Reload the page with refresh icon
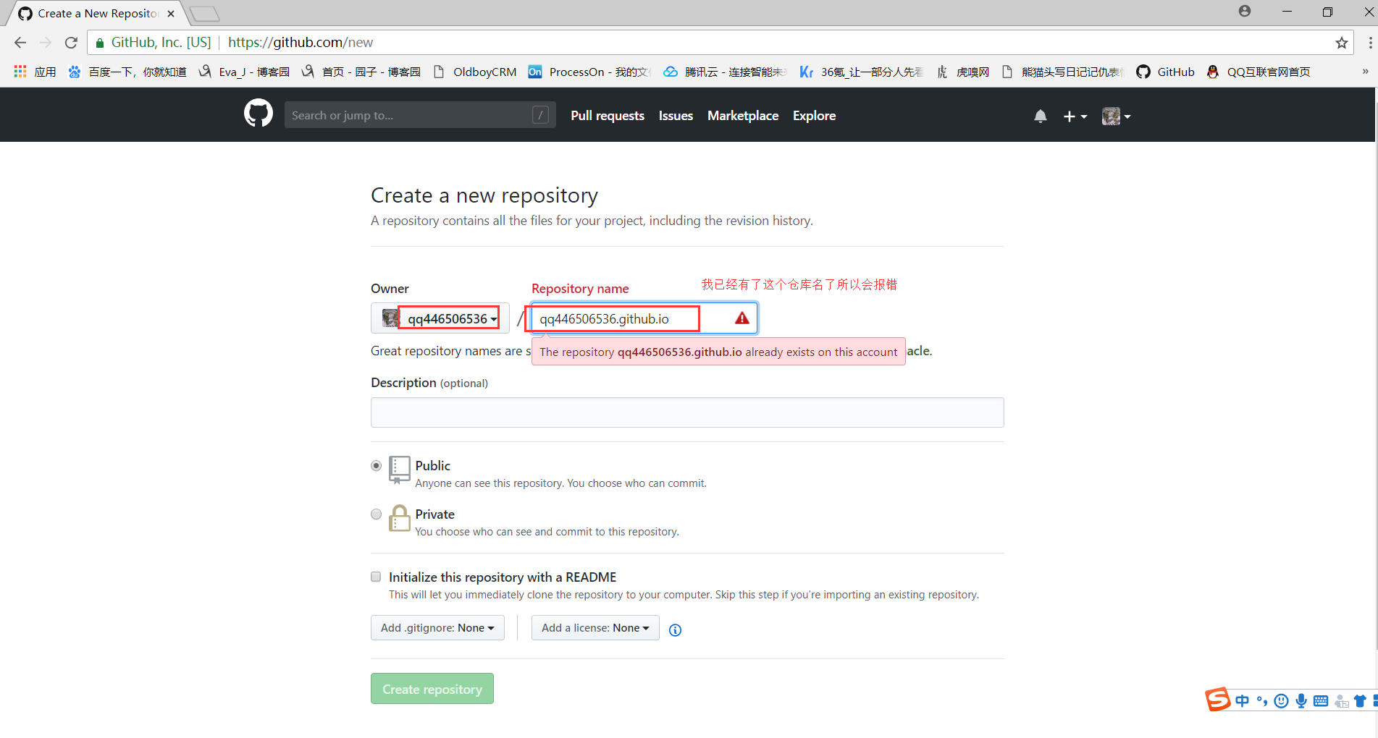The width and height of the screenshot is (1378, 738). pos(71,43)
